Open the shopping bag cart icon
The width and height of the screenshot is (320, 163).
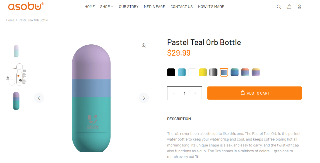click(x=289, y=7)
